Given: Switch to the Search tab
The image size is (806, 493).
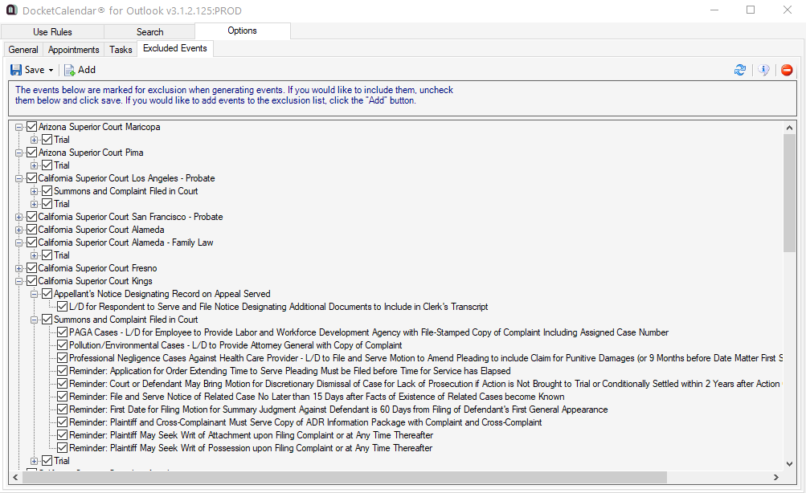Looking at the screenshot, I should pos(149,32).
